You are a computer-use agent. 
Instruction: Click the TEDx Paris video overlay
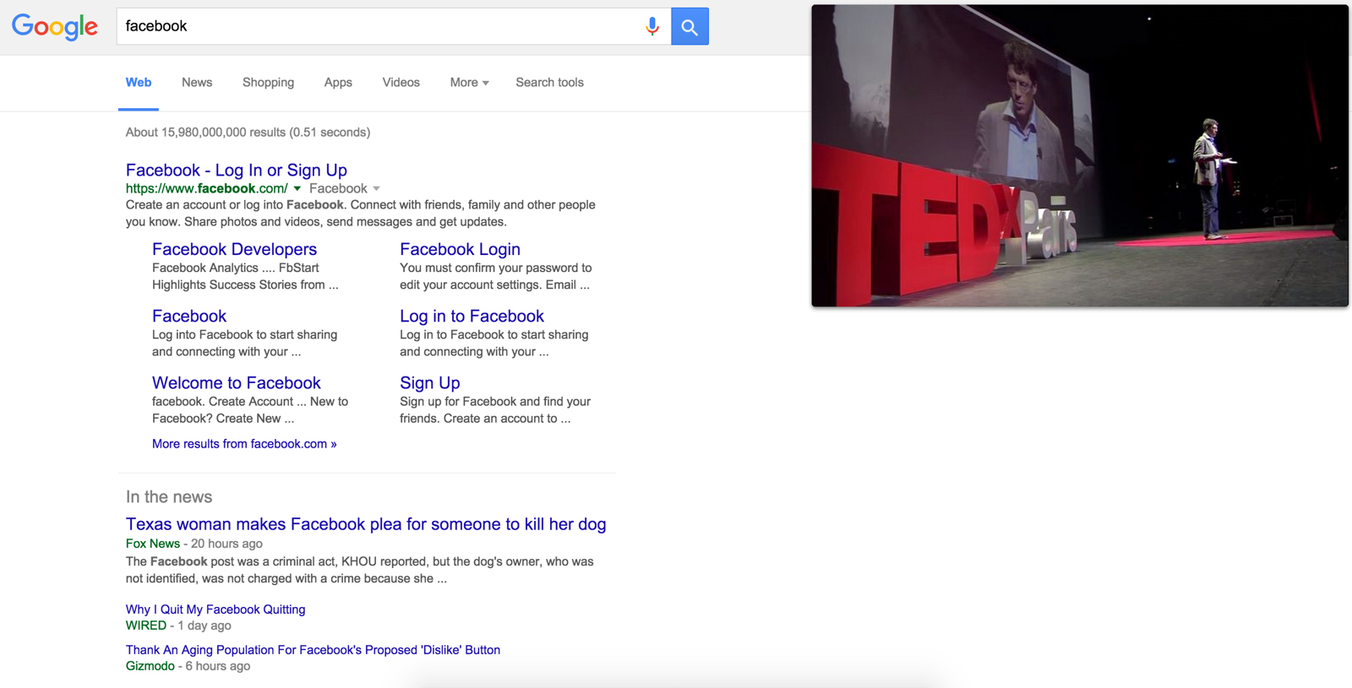click(x=1080, y=156)
